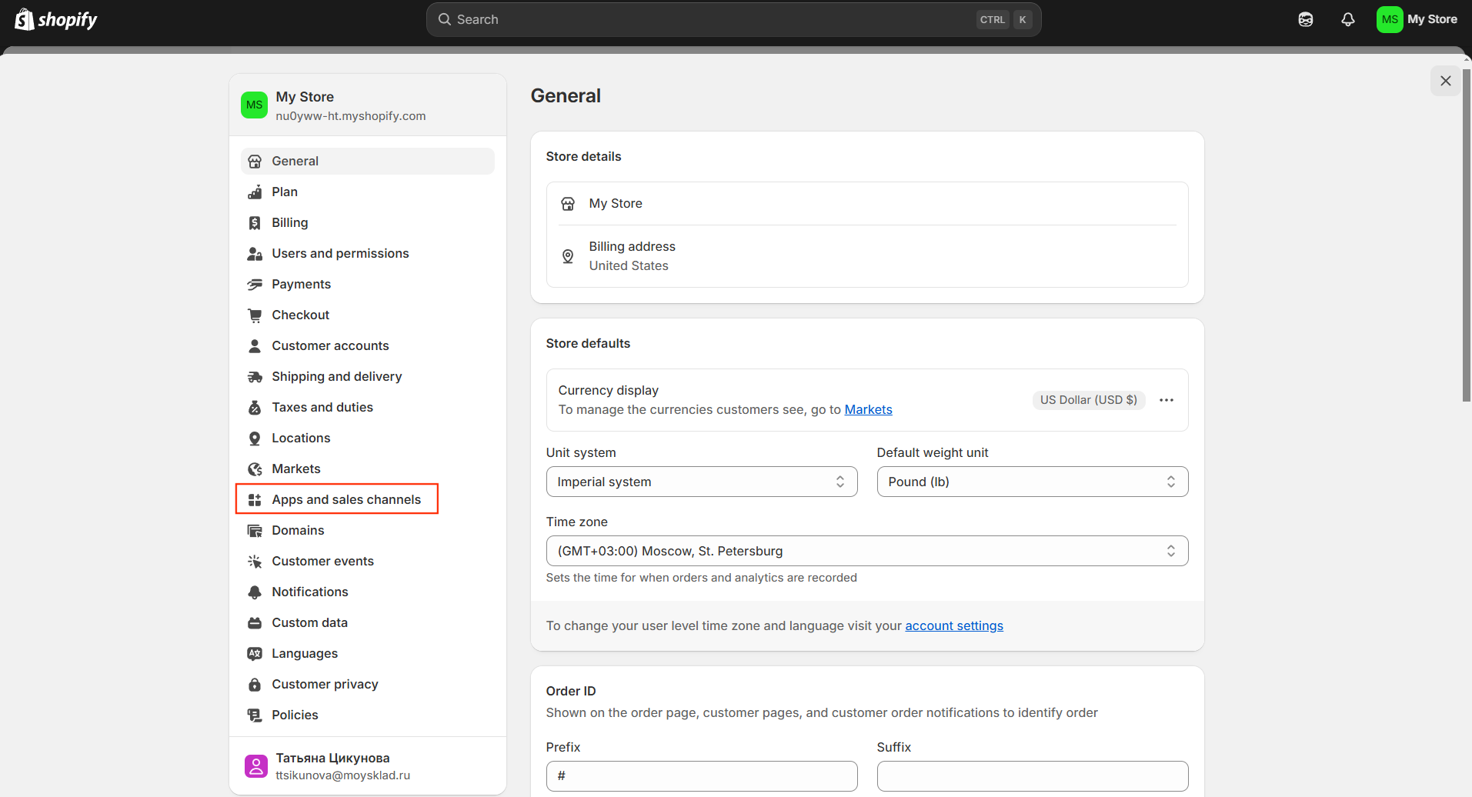Click the Locations pin icon in sidebar
This screenshot has width=1472, height=797.
click(255, 438)
